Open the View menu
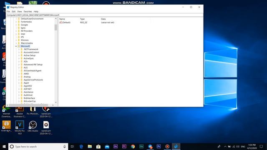 [x=20, y=11]
